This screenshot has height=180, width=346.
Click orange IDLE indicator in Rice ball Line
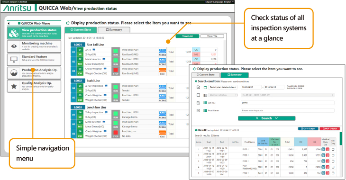click(162, 71)
